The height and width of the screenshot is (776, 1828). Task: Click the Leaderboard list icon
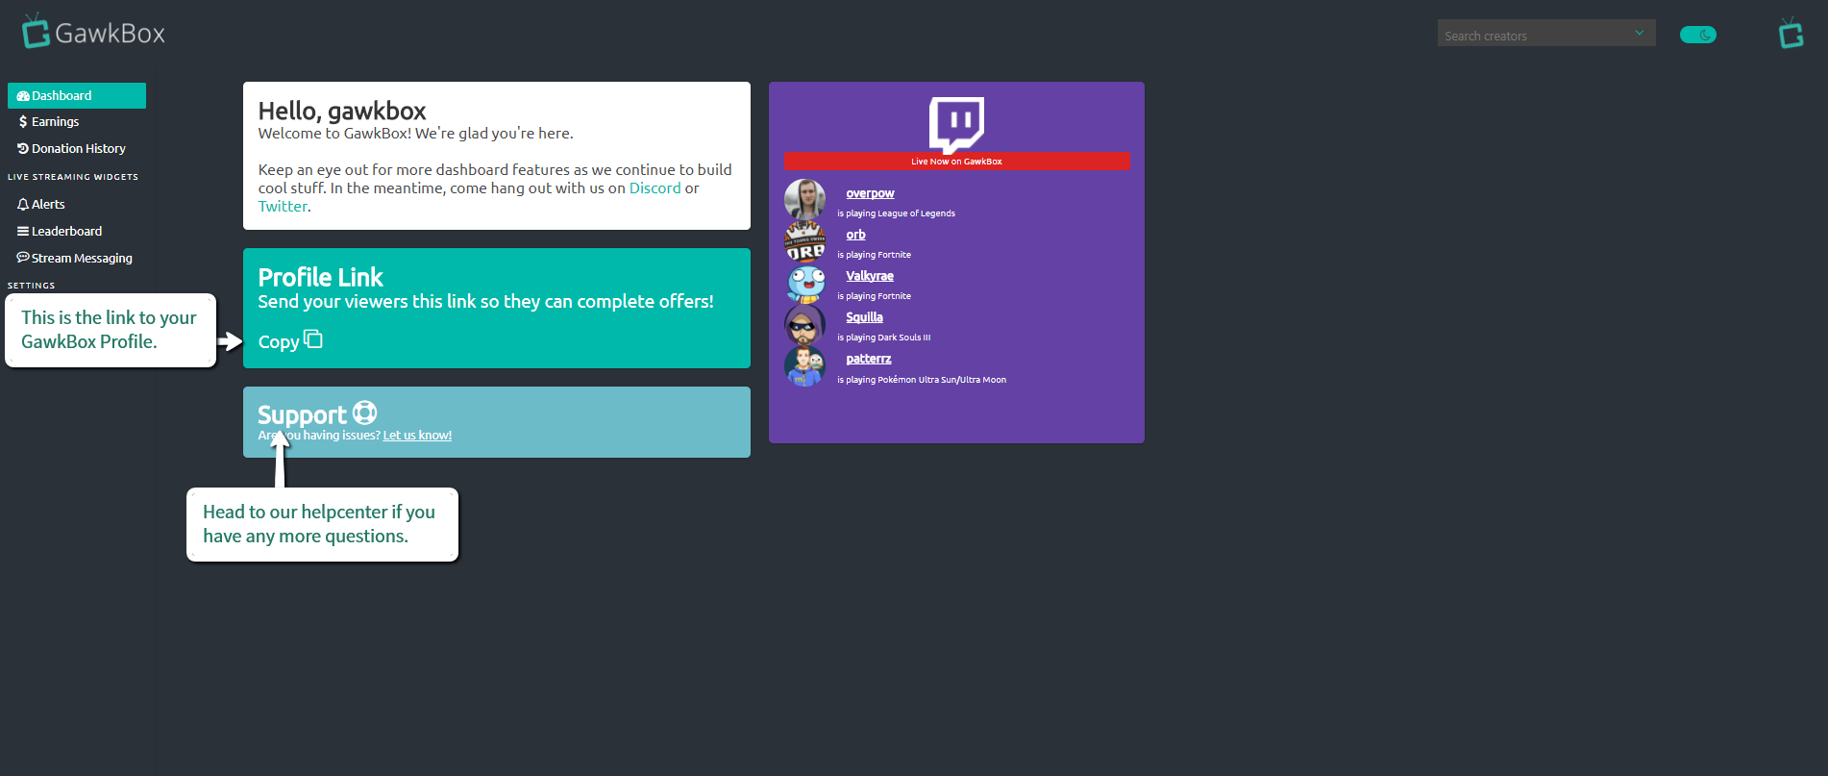23,232
